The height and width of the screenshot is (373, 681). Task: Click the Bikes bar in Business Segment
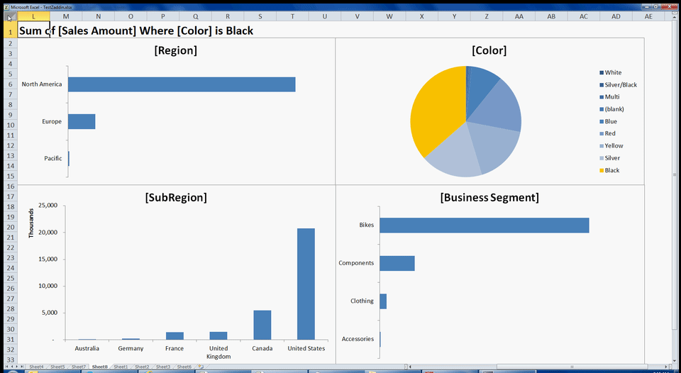[485, 226]
